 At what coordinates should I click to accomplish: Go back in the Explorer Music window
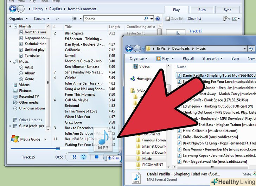pyautogui.click(x=129, y=49)
